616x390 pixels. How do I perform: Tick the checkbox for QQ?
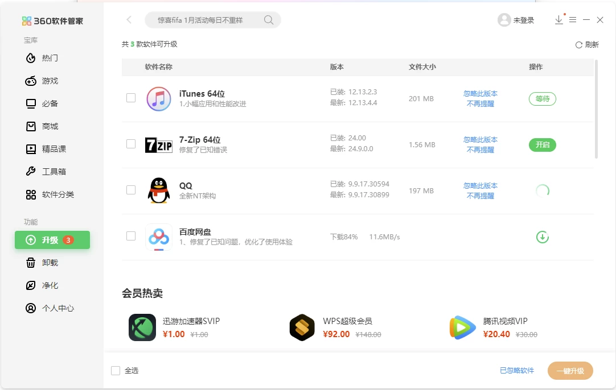131,190
